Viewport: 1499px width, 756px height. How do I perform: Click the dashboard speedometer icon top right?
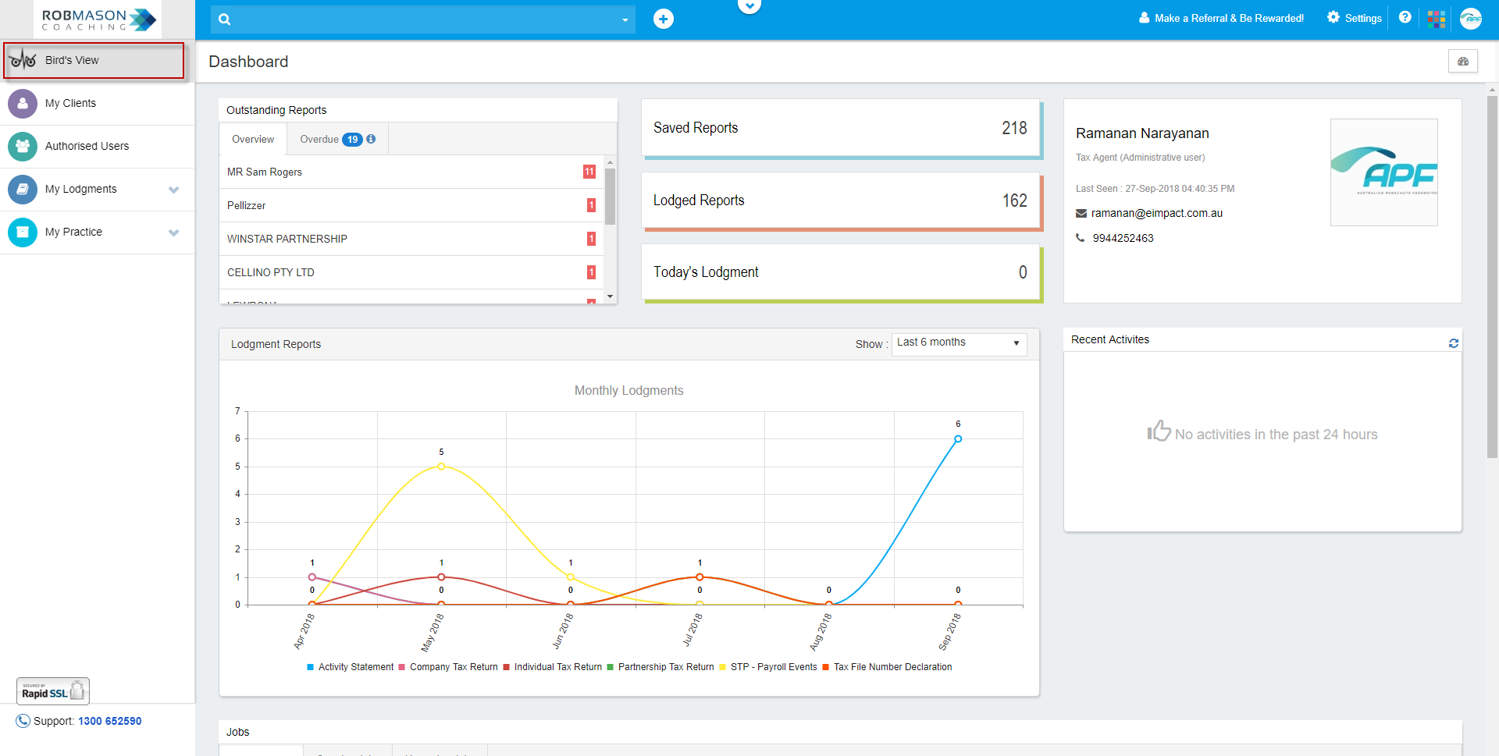coord(1463,61)
